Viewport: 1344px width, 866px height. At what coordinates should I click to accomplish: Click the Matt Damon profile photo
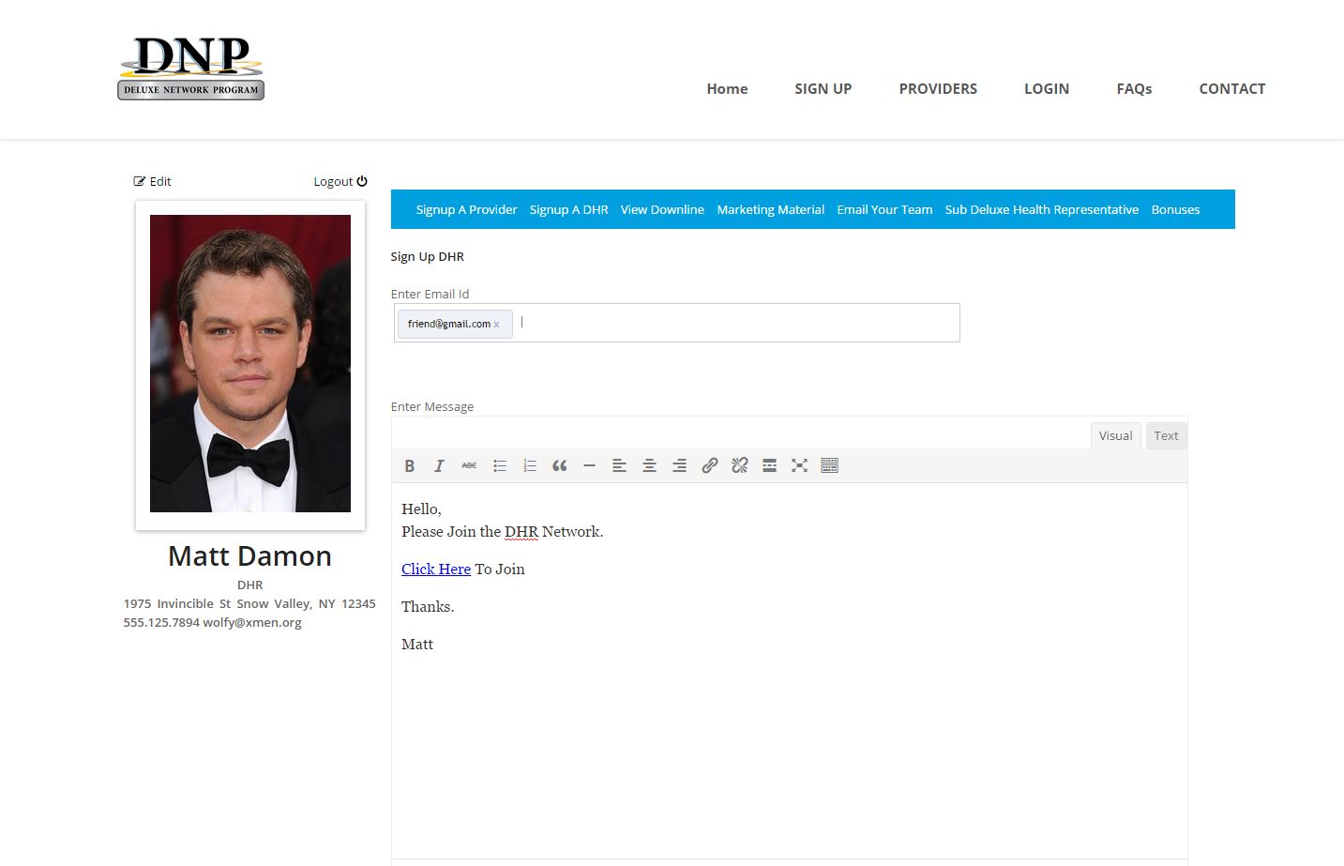tap(250, 363)
